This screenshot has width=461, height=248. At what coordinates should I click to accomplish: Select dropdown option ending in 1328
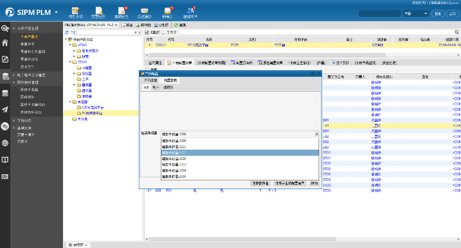(174, 159)
